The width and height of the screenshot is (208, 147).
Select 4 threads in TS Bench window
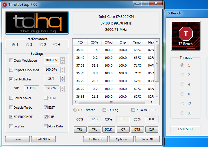pos(182,84)
